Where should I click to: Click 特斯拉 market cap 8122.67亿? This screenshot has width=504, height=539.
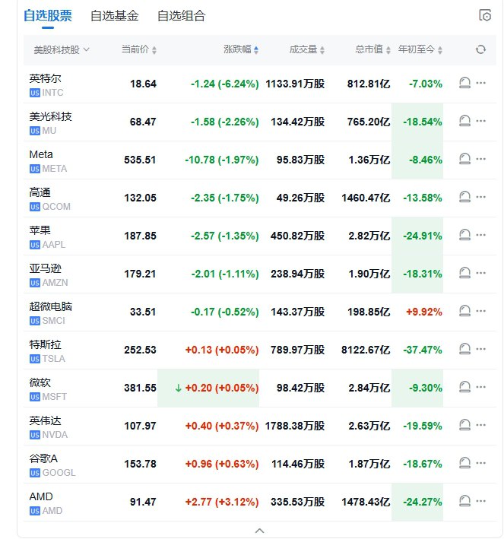(366, 350)
